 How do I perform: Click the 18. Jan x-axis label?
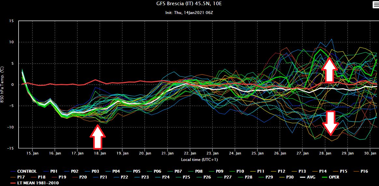[x=100, y=153]
